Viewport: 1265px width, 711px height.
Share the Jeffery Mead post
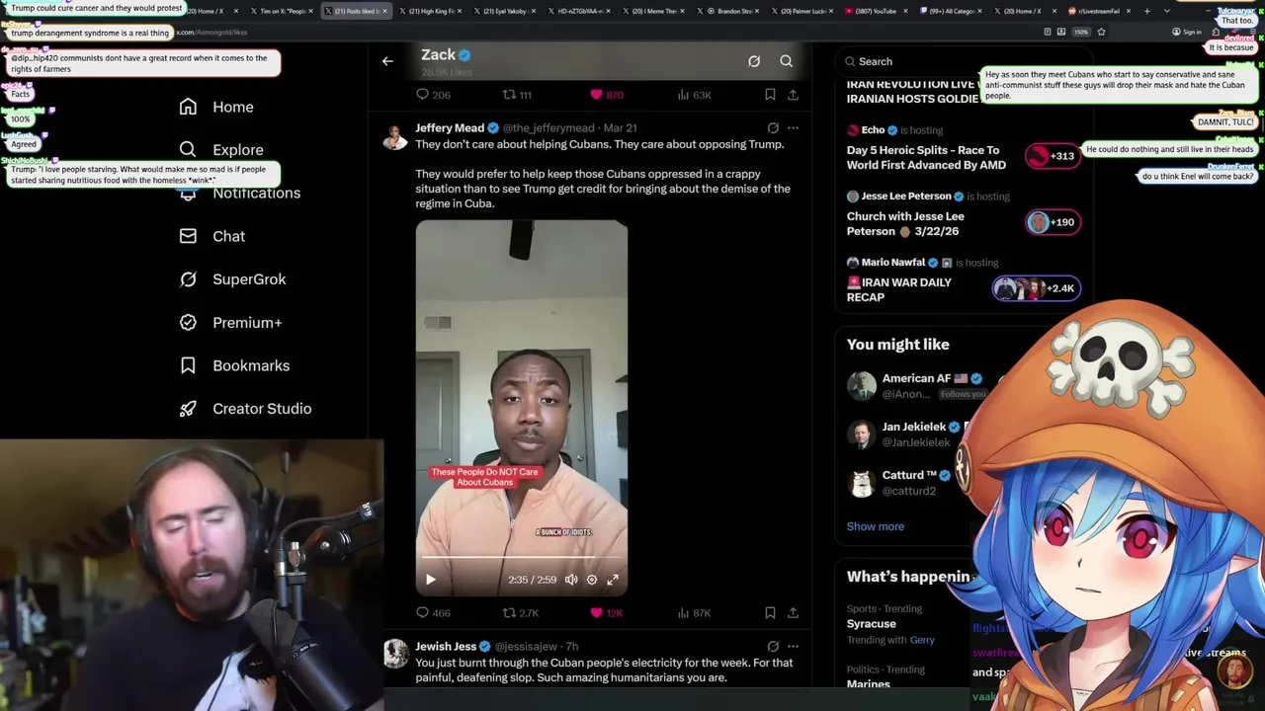point(793,612)
